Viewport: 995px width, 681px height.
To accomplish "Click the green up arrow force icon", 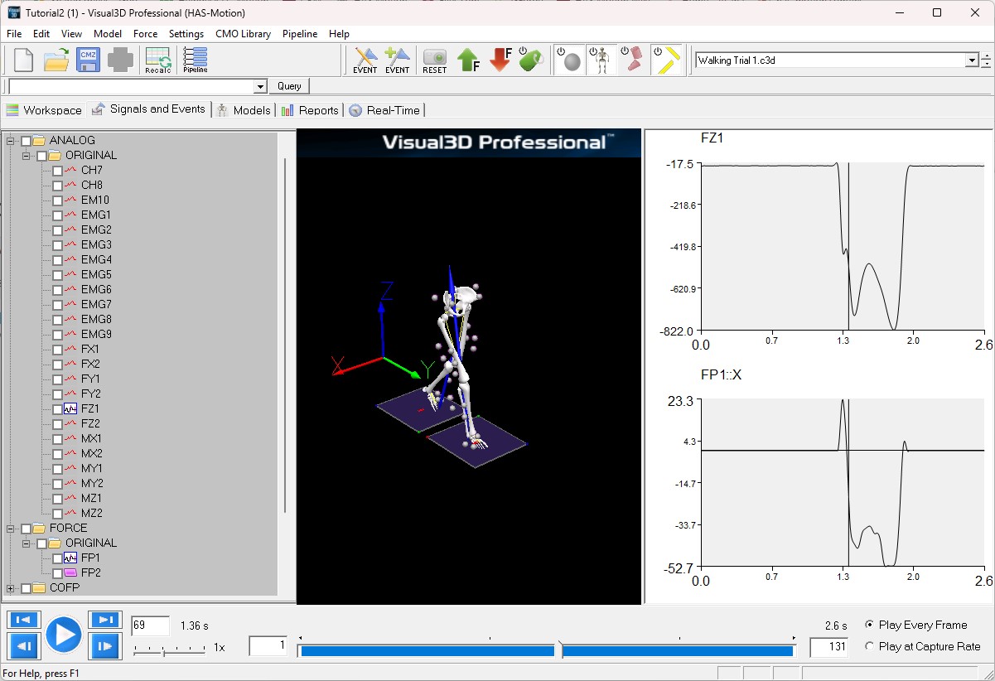I will (469, 60).
